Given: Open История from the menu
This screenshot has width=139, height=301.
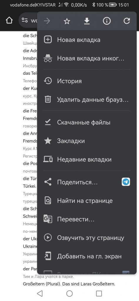Looking at the screenshot, I should click(87, 81).
